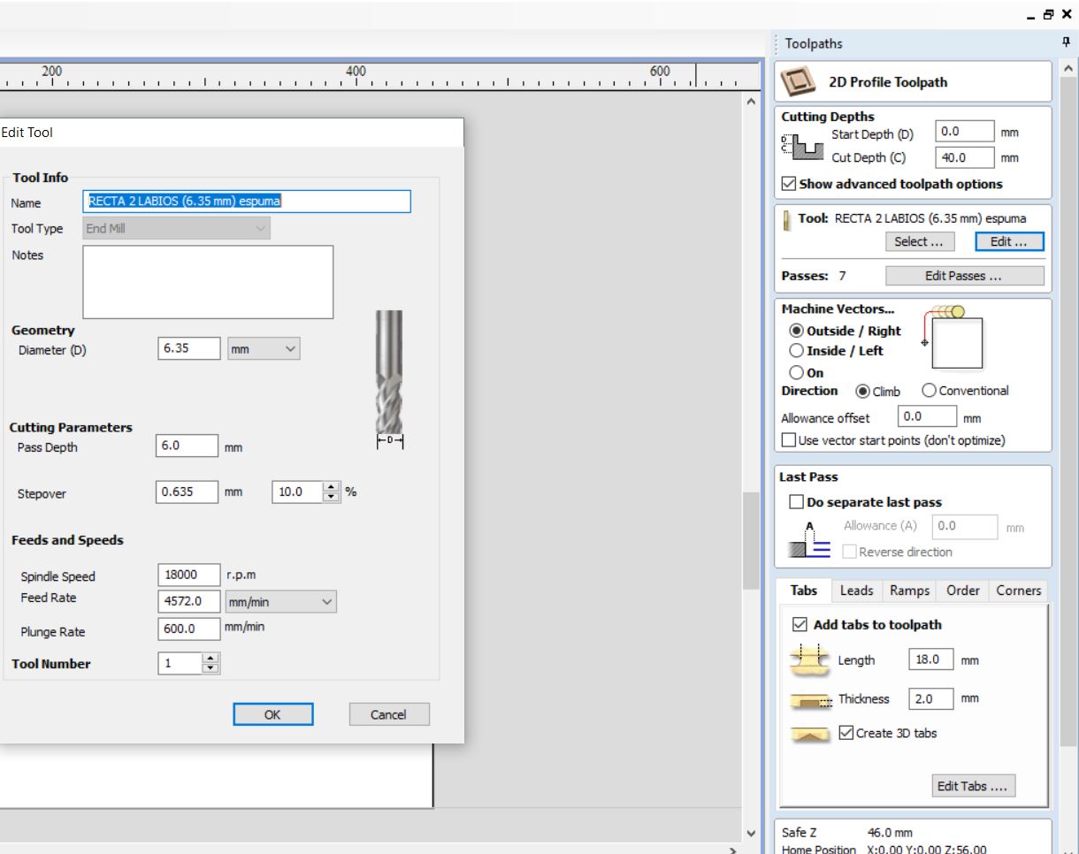Click the Start Depth (D) field
The width and height of the screenshot is (1079, 854).
click(x=964, y=132)
